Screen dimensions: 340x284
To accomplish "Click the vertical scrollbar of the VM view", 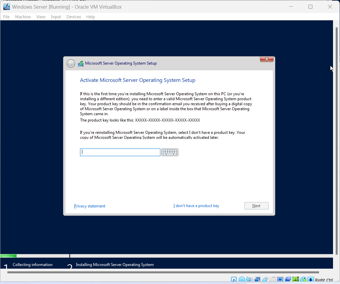I will click(x=337, y=141).
